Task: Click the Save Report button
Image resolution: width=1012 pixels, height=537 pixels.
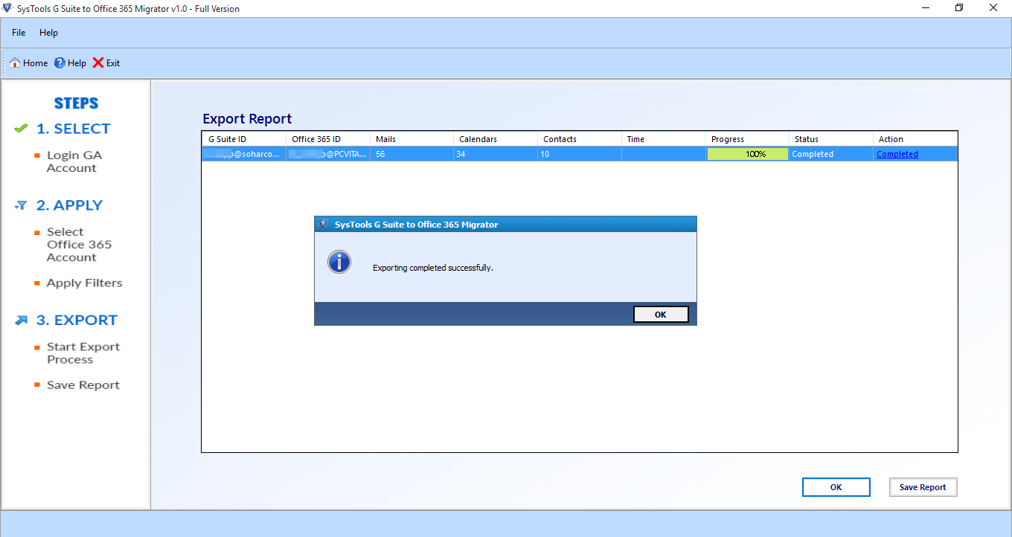Action: pyautogui.click(x=923, y=487)
